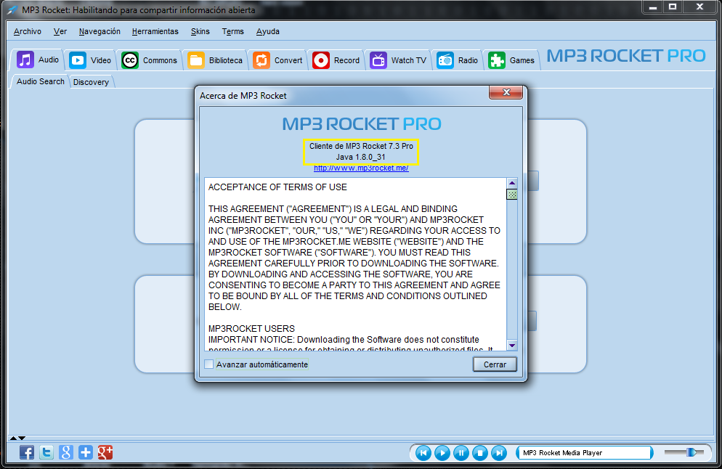
Task: Open the Commons tab
Action: tap(149, 60)
